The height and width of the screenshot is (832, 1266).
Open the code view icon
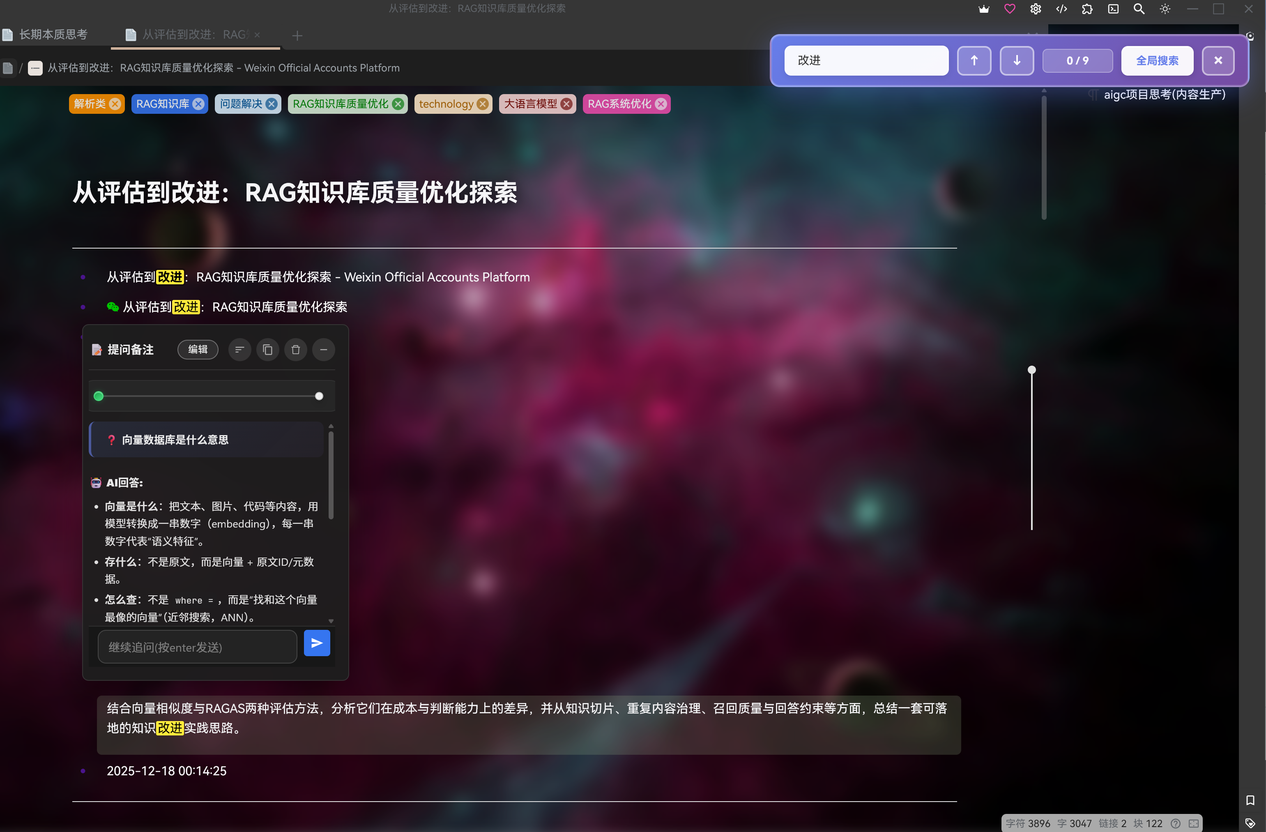coord(1061,9)
